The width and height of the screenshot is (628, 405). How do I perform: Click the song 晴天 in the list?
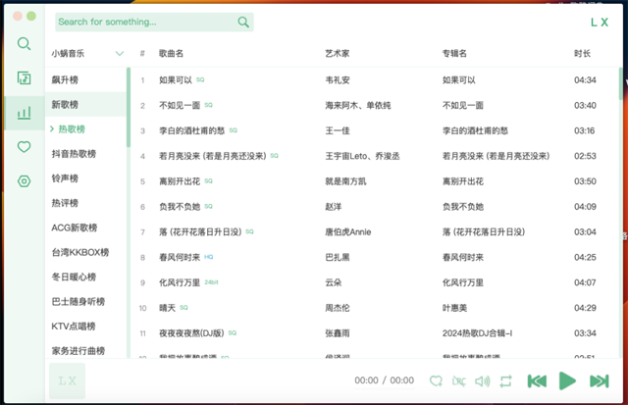pyautogui.click(x=167, y=308)
